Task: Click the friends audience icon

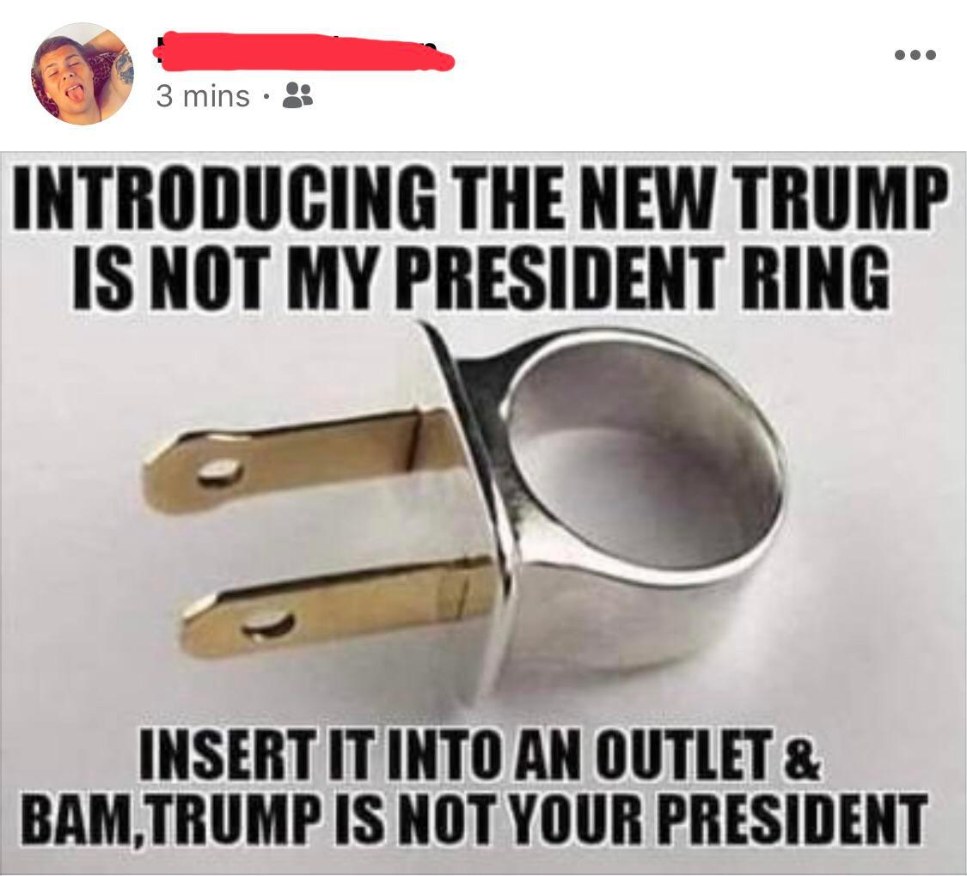Action: point(298,95)
